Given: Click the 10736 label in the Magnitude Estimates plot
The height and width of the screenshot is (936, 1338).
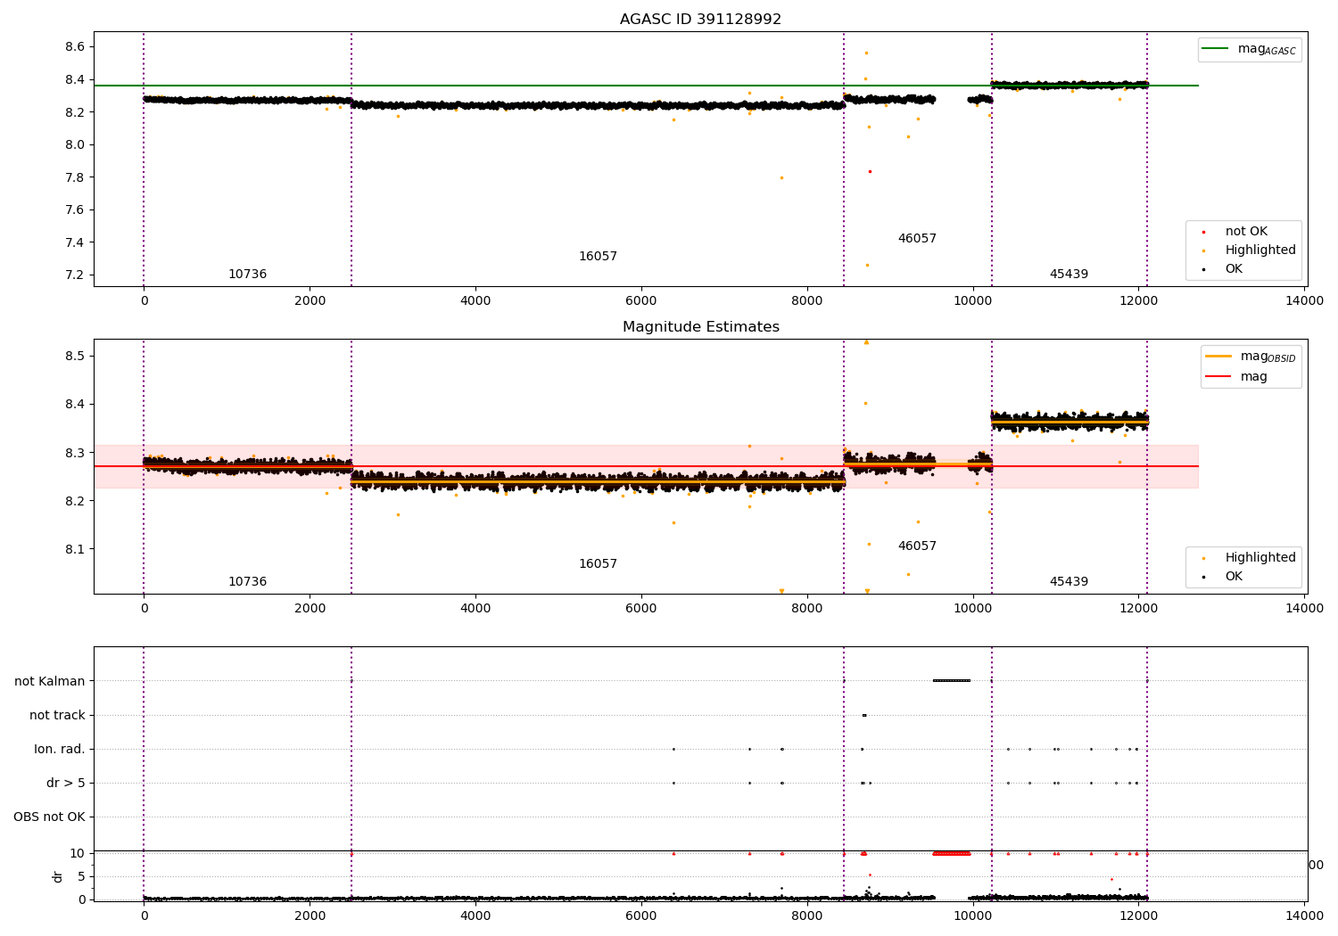Looking at the screenshot, I should (247, 582).
